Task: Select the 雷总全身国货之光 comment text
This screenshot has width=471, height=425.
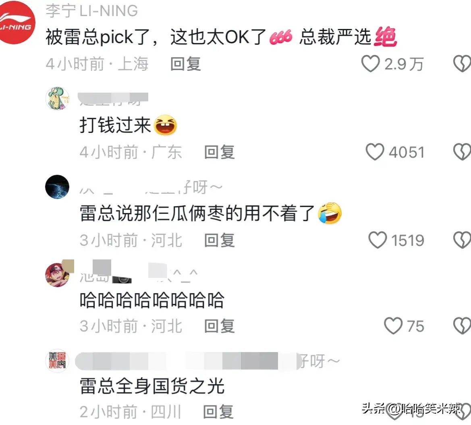Action: (x=152, y=386)
